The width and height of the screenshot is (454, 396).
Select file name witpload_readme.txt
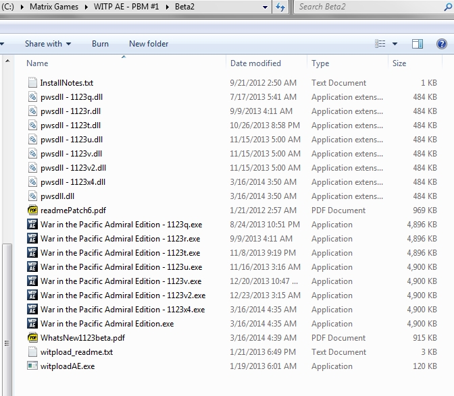(77, 352)
